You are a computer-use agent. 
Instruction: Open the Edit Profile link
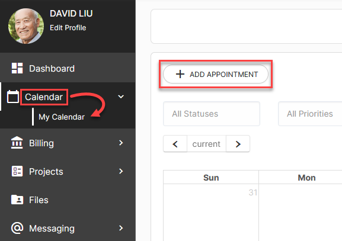tap(68, 28)
